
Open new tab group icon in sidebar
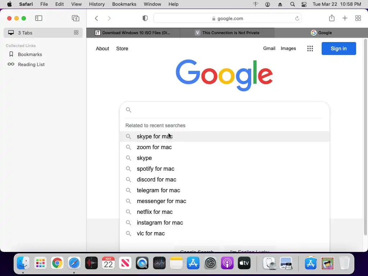pos(75,18)
